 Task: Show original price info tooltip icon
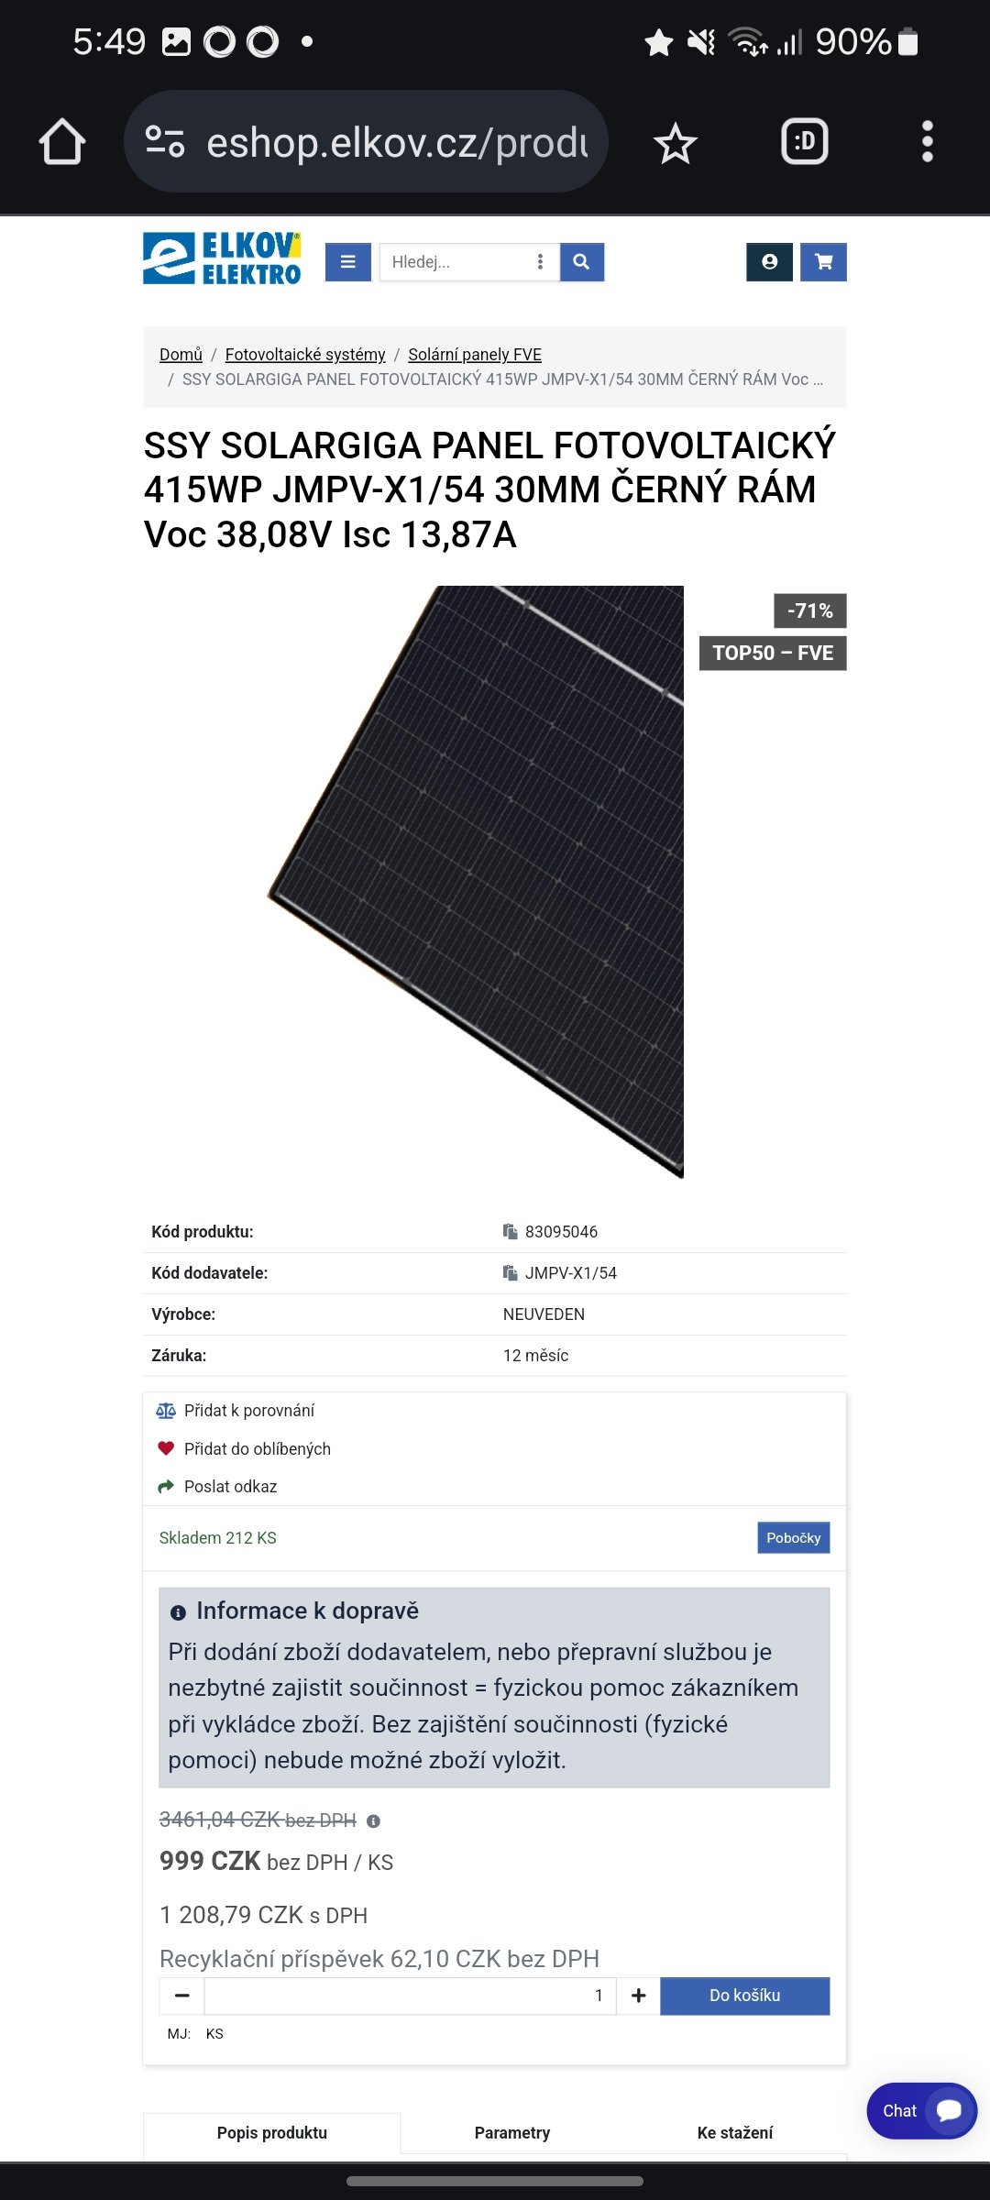(373, 1820)
